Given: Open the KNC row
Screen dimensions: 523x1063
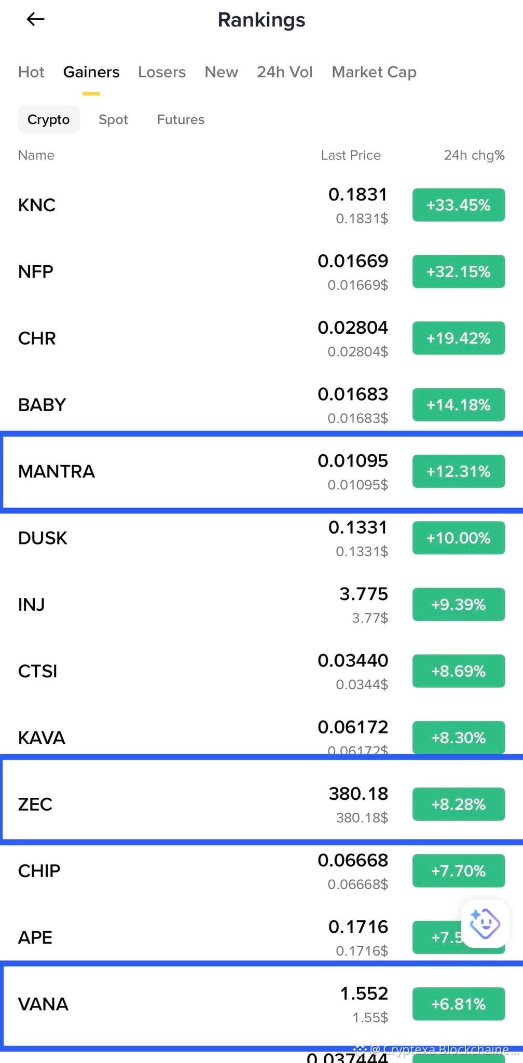Looking at the screenshot, I should [261, 205].
